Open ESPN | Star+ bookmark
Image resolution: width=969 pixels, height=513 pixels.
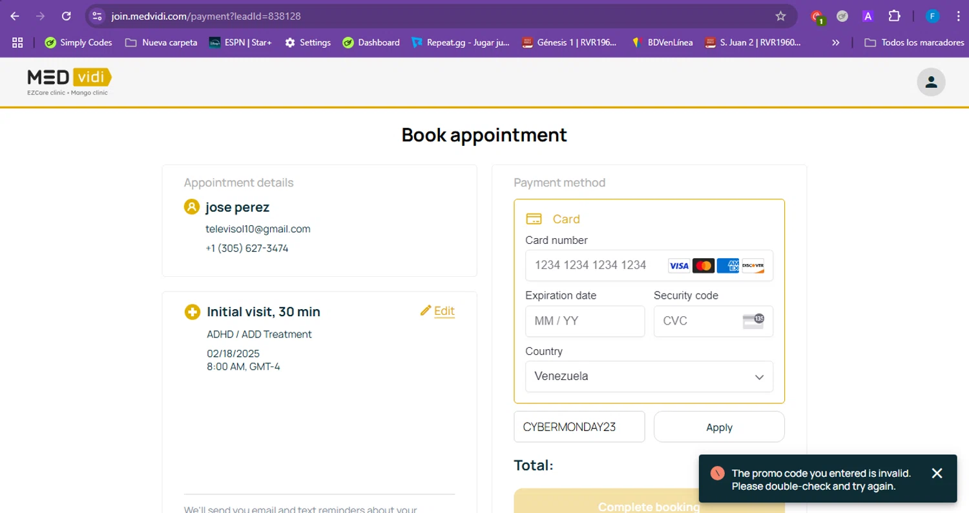(240, 43)
